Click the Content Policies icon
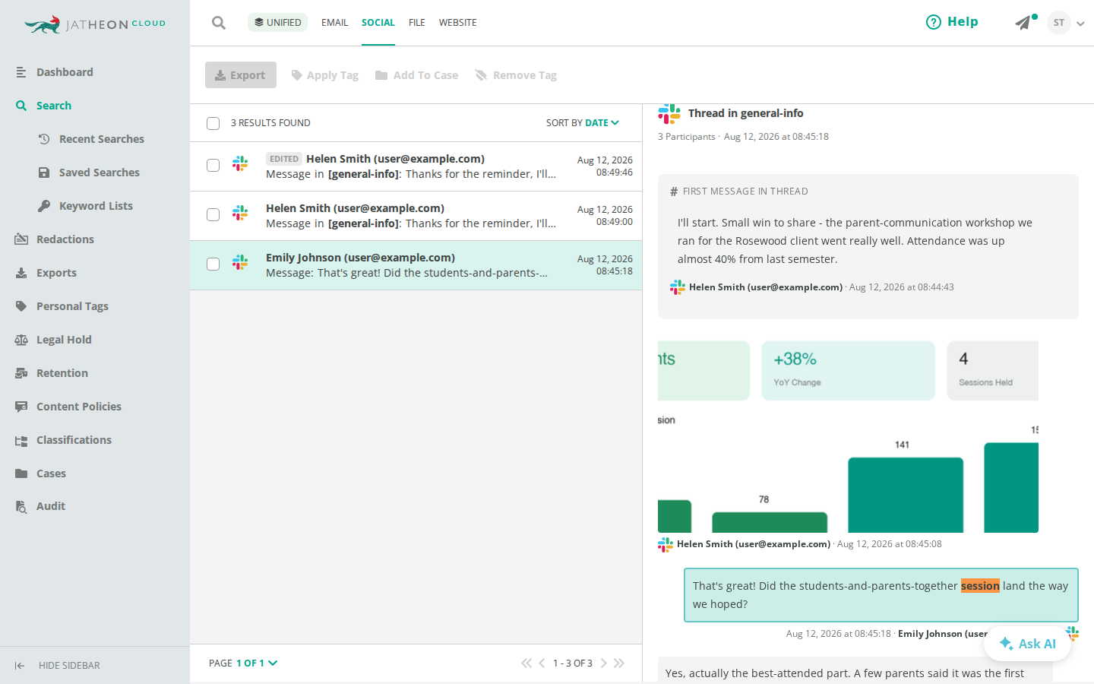This screenshot has width=1094, height=684. click(21, 407)
